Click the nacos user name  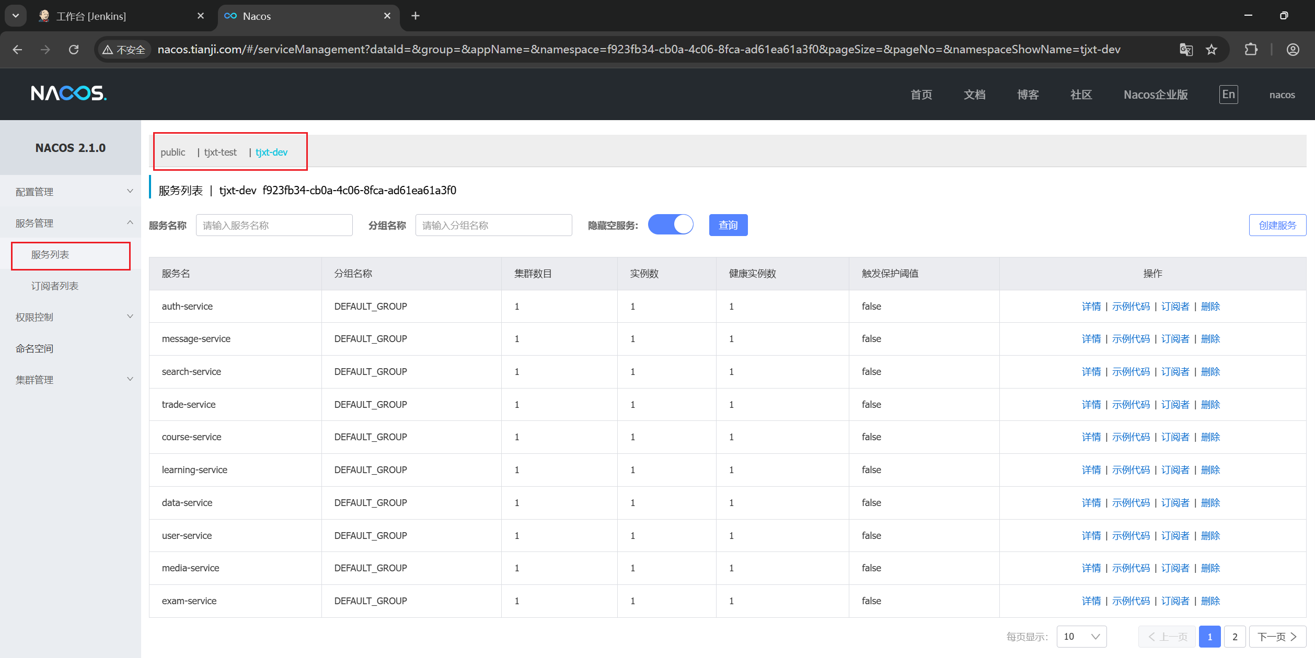click(1282, 95)
